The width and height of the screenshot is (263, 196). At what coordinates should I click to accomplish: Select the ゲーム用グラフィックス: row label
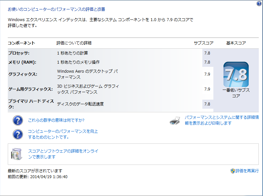click(x=30, y=89)
